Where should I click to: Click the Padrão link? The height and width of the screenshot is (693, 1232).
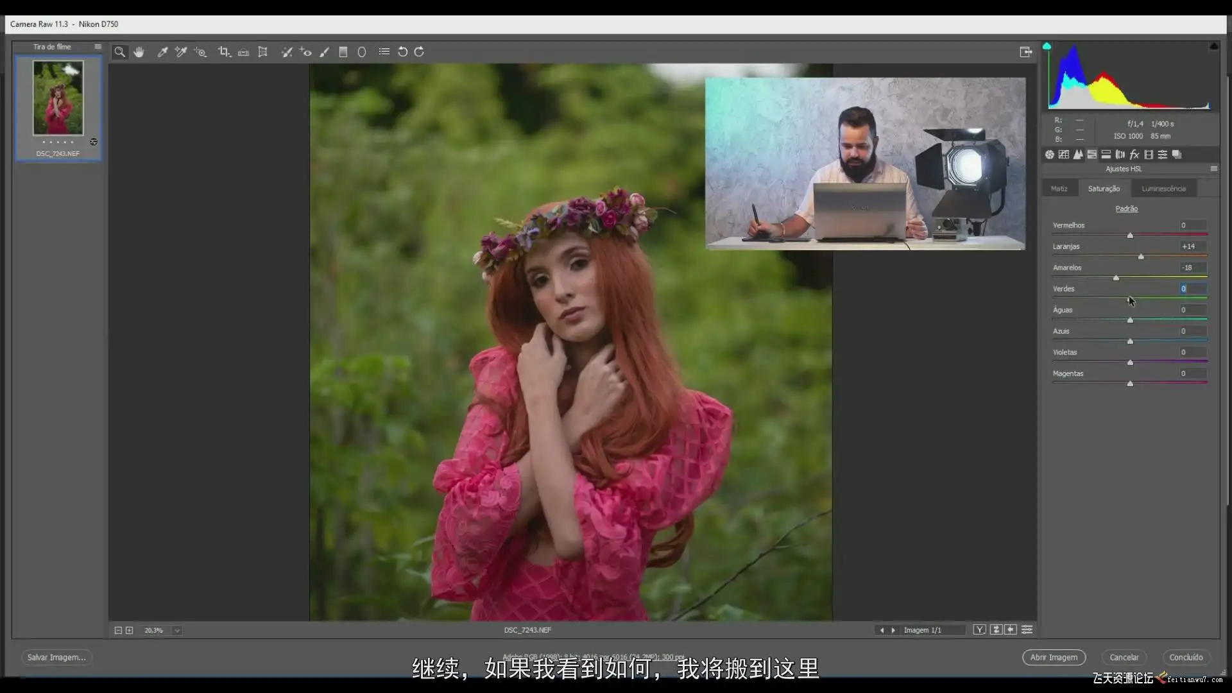click(1126, 209)
